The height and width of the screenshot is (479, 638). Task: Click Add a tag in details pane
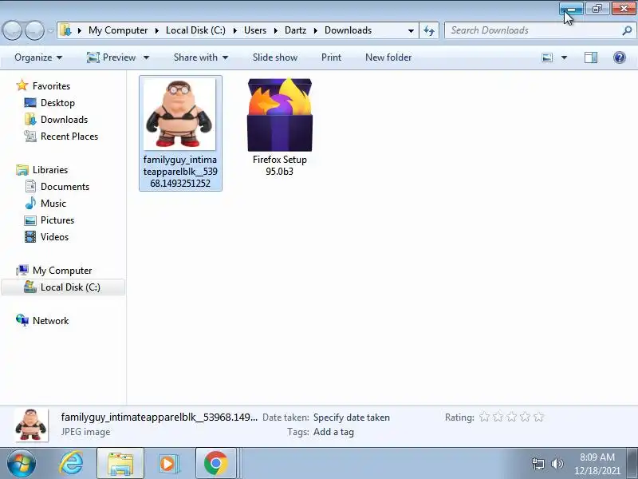click(333, 432)
